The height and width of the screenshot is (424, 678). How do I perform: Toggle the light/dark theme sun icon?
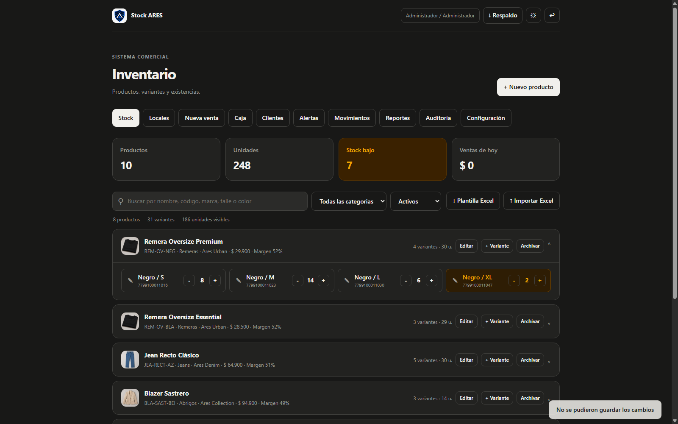tap(533, 15)
